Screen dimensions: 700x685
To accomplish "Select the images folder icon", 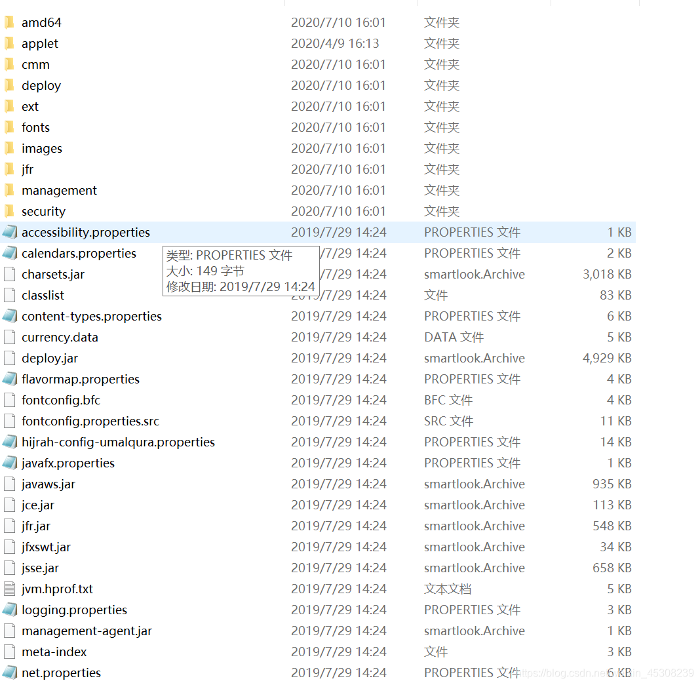I will pos(9,148).
